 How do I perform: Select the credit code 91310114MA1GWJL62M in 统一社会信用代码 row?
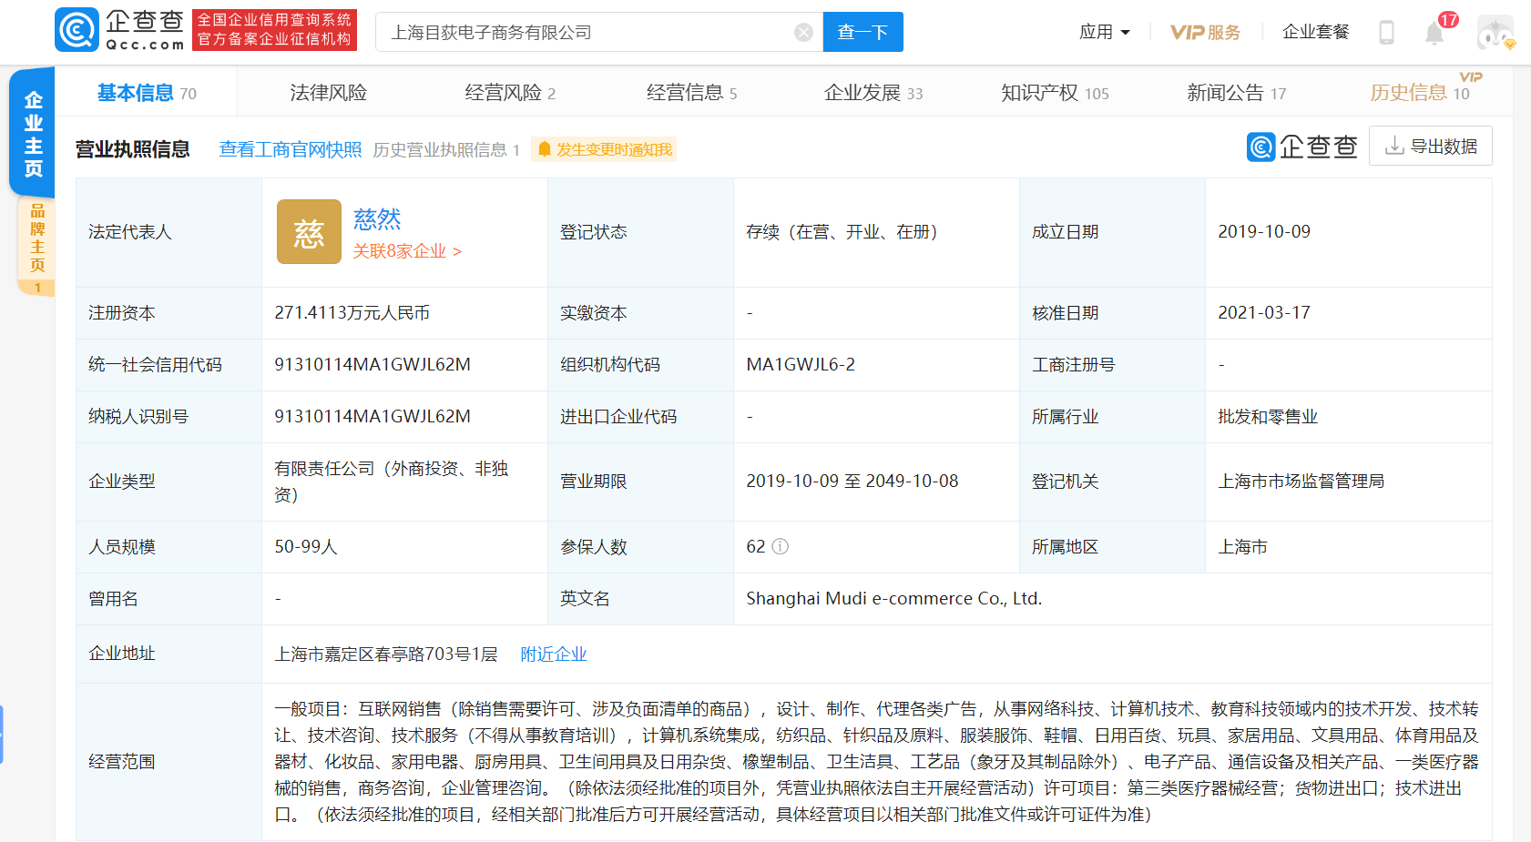[x=373, y=364]
